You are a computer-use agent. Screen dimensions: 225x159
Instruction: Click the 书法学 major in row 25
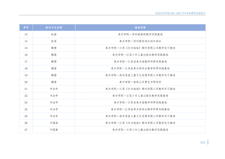point(54,116)
